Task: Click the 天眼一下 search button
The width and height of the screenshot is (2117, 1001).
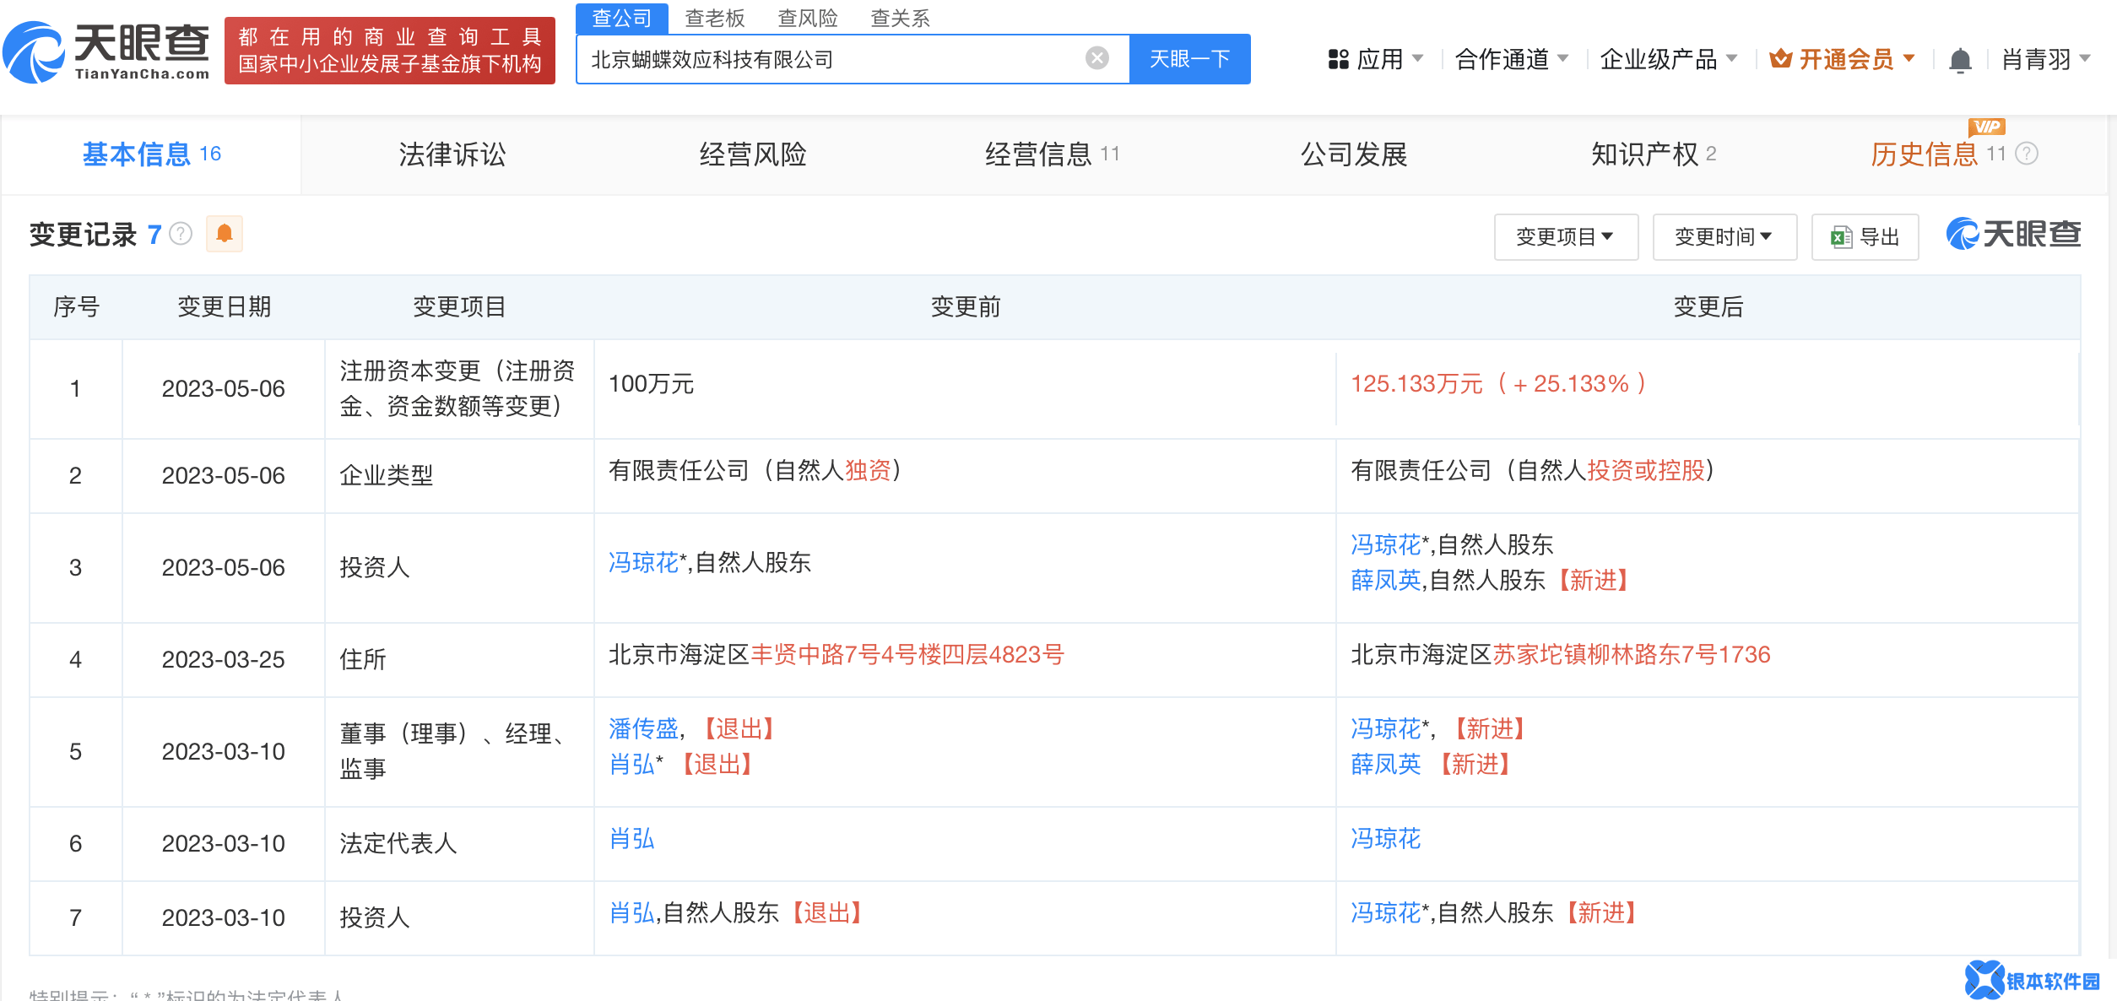Action: click(x=1189, y=59)
